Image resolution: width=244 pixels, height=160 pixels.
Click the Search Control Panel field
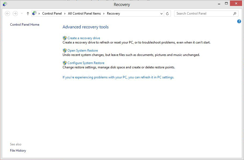tap(204, 14)
